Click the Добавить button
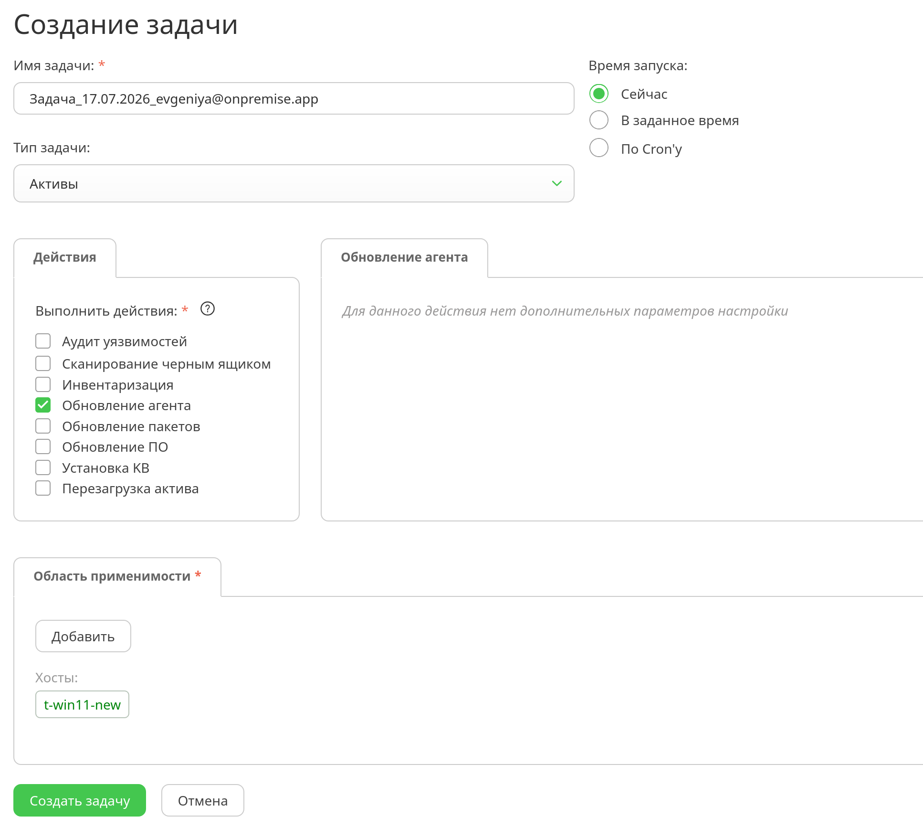This screenshot has width=923, height=828. tap(83, 636)
